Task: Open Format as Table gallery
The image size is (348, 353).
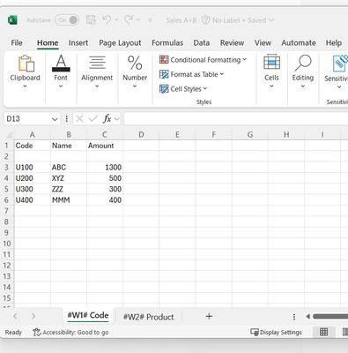Action: click(x=191, y=74)
